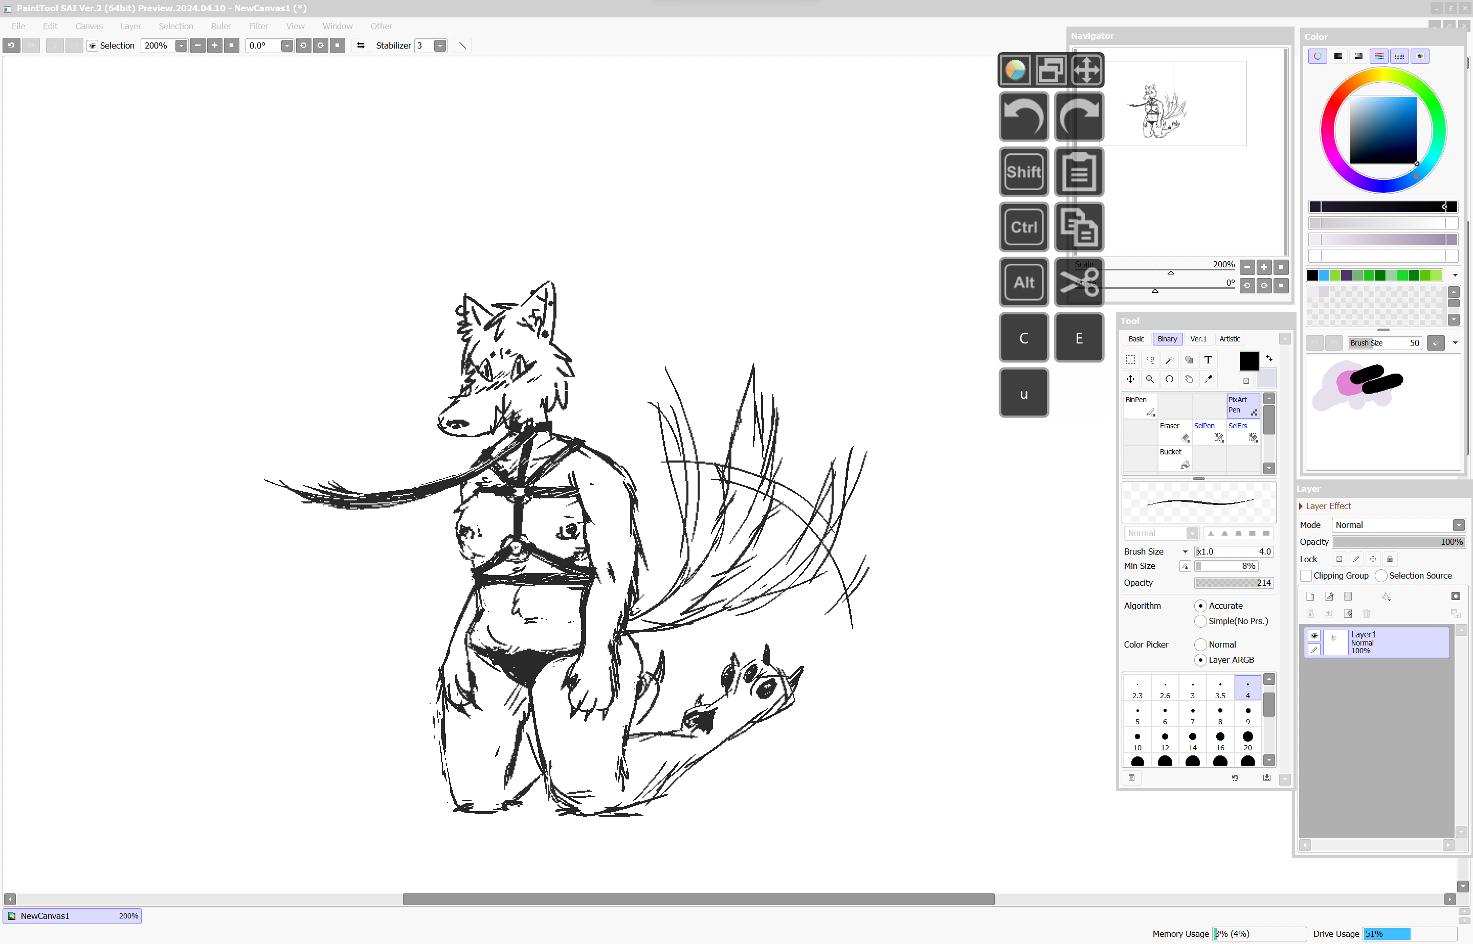Viewport: 1473px width, 944px height.
Task: Click the scissors cut overlay button
Action: [x=1079, y=283]
